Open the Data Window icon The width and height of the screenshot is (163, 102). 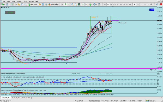(x=16, y=4)
